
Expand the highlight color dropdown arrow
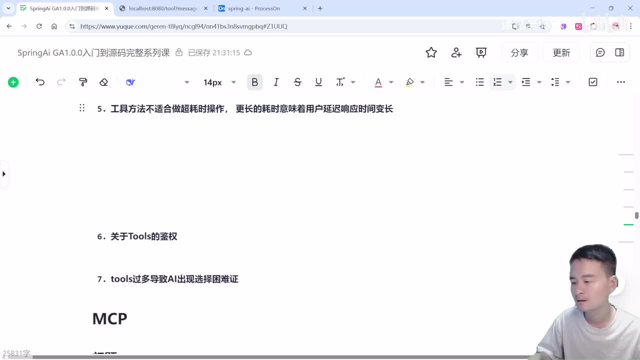(x=422, y=82)
